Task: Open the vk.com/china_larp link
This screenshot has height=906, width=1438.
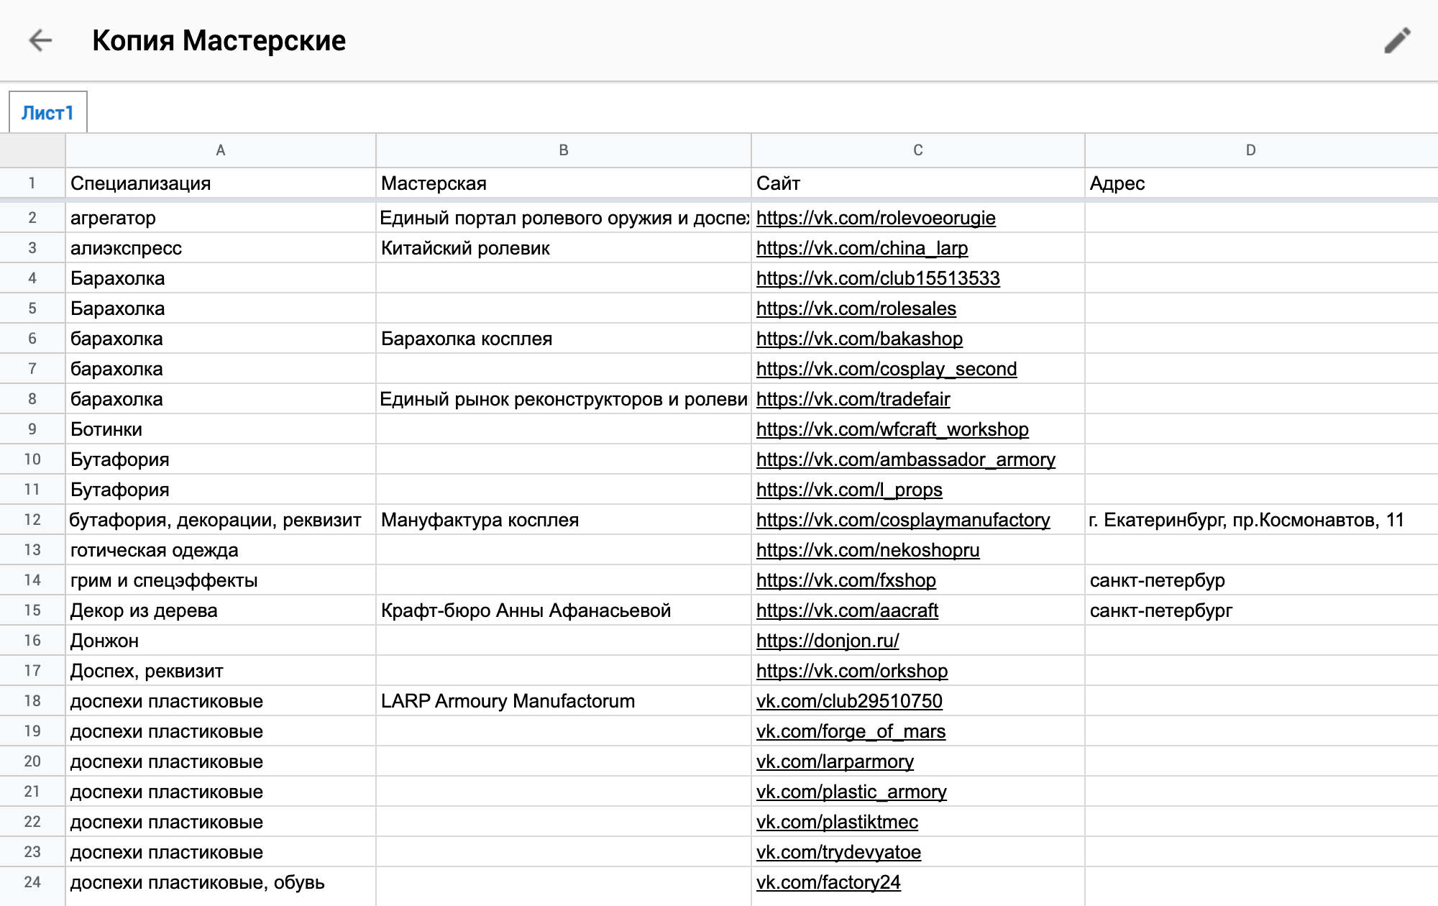Action: tap(862, 248)
